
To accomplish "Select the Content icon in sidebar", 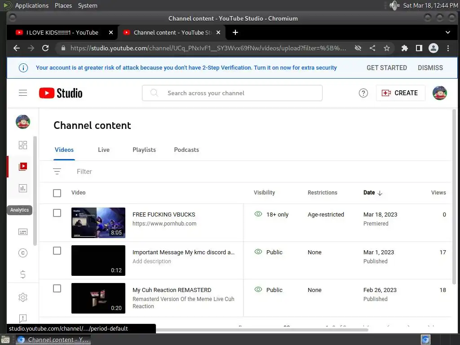I will coord(23,167).
